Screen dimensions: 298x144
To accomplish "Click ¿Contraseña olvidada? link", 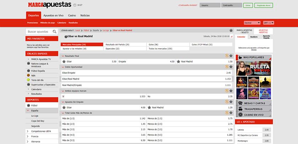I will 188,5.
